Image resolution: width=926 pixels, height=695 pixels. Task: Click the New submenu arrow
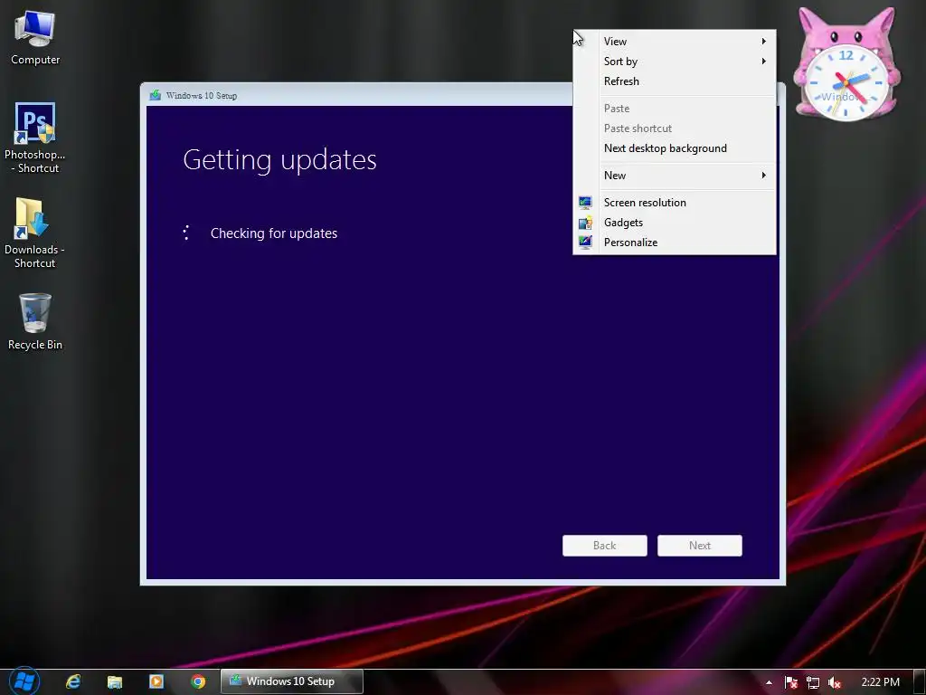pos(763,176)
